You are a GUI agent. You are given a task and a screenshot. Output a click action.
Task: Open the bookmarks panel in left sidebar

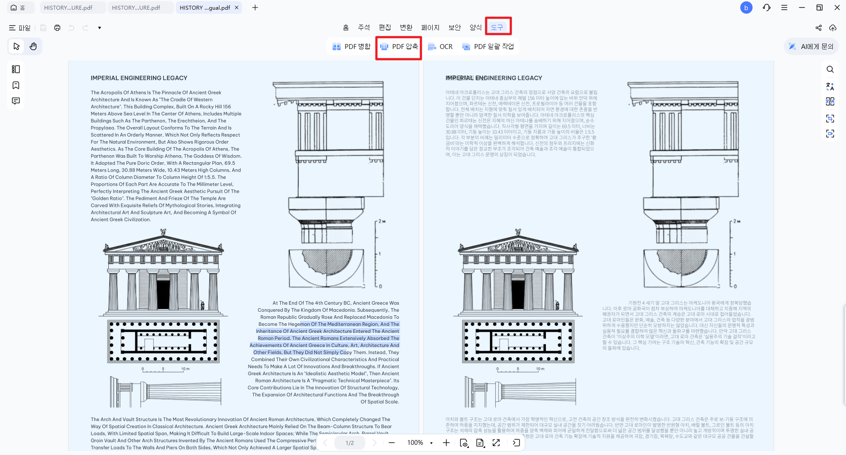tap(16, 85)
